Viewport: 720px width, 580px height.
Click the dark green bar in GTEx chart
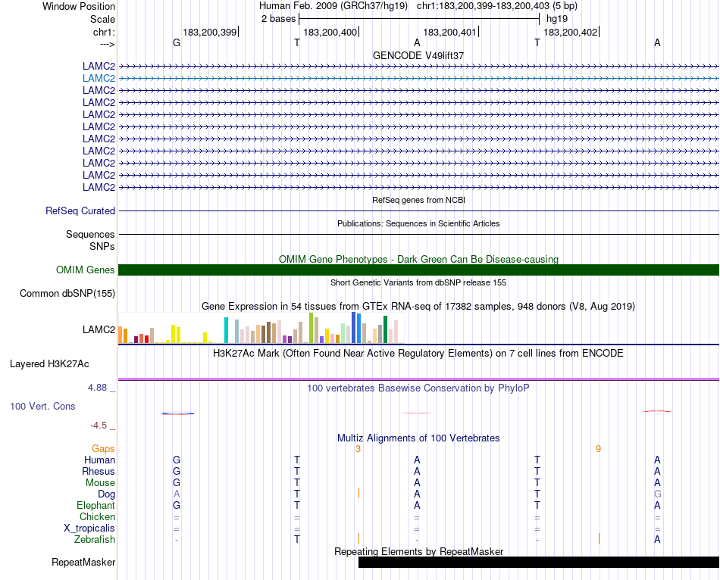[x=385, y=329]
